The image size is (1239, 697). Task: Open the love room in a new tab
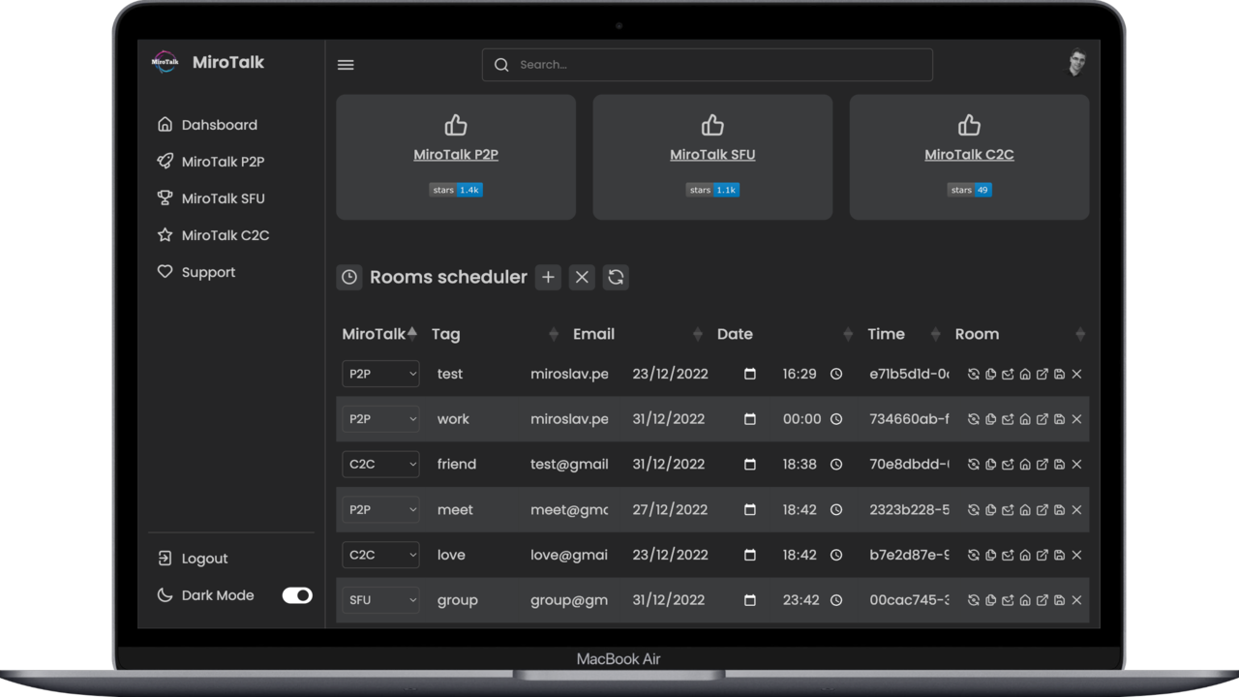point(1042,555)
